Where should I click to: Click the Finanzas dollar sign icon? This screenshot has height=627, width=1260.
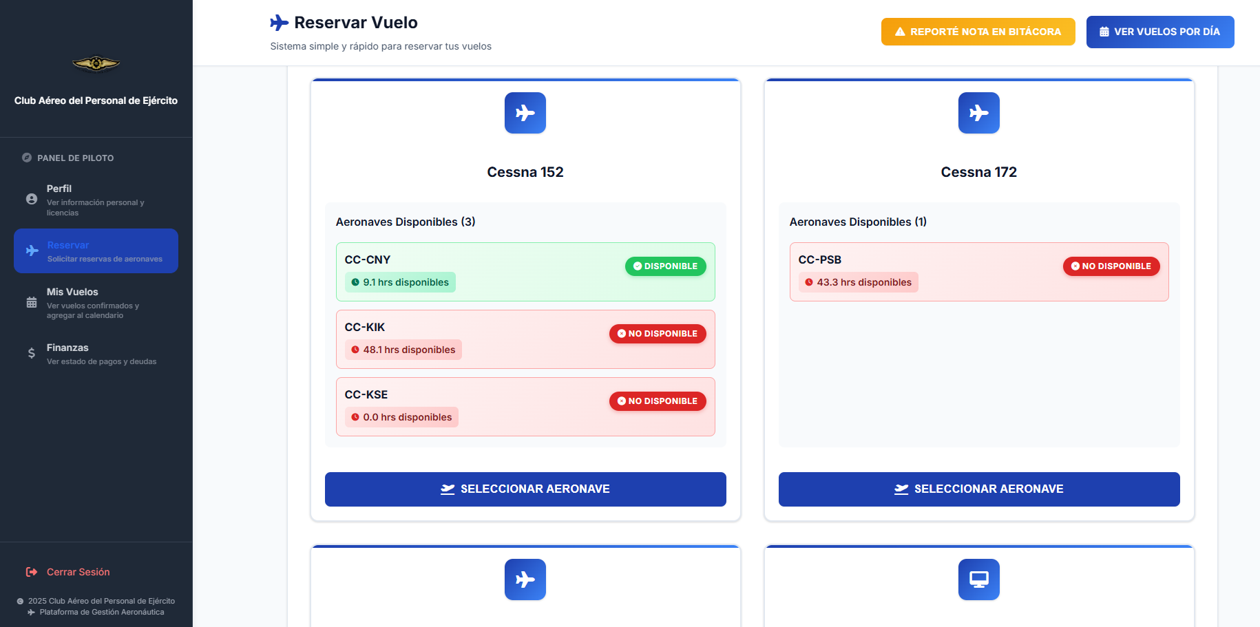tap(32, 353)
